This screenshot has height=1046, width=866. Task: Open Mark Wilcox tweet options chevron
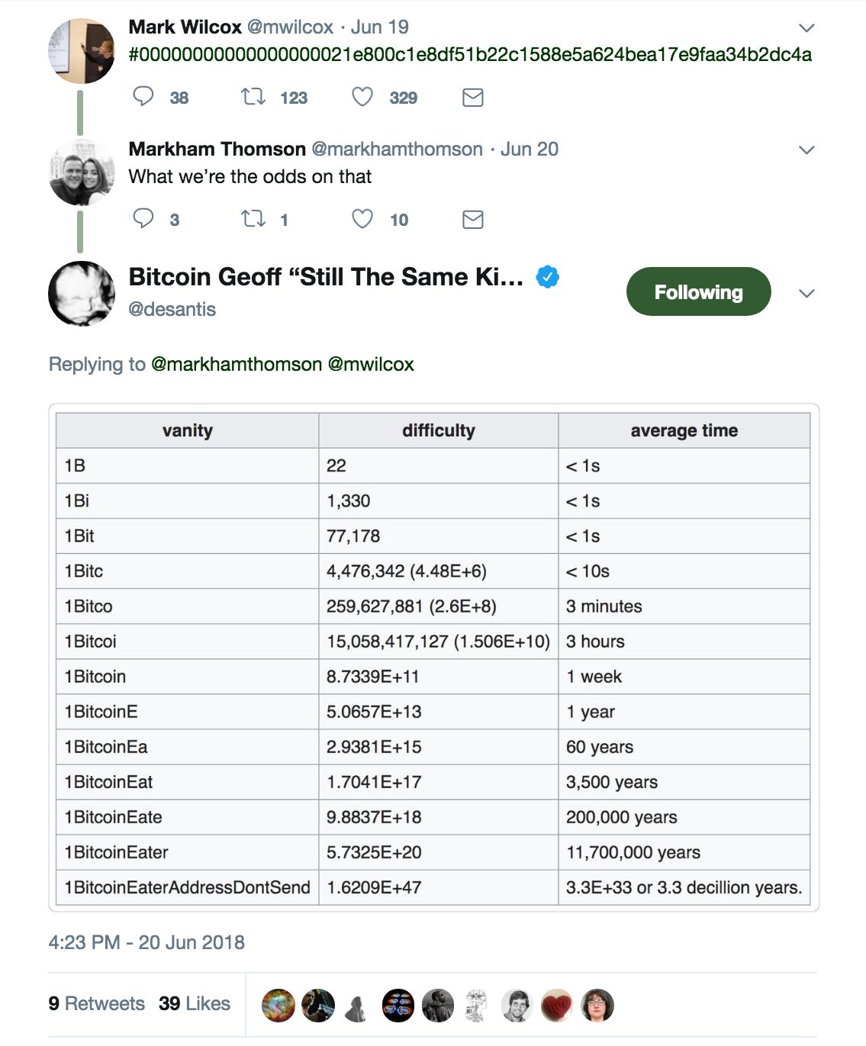806,28
